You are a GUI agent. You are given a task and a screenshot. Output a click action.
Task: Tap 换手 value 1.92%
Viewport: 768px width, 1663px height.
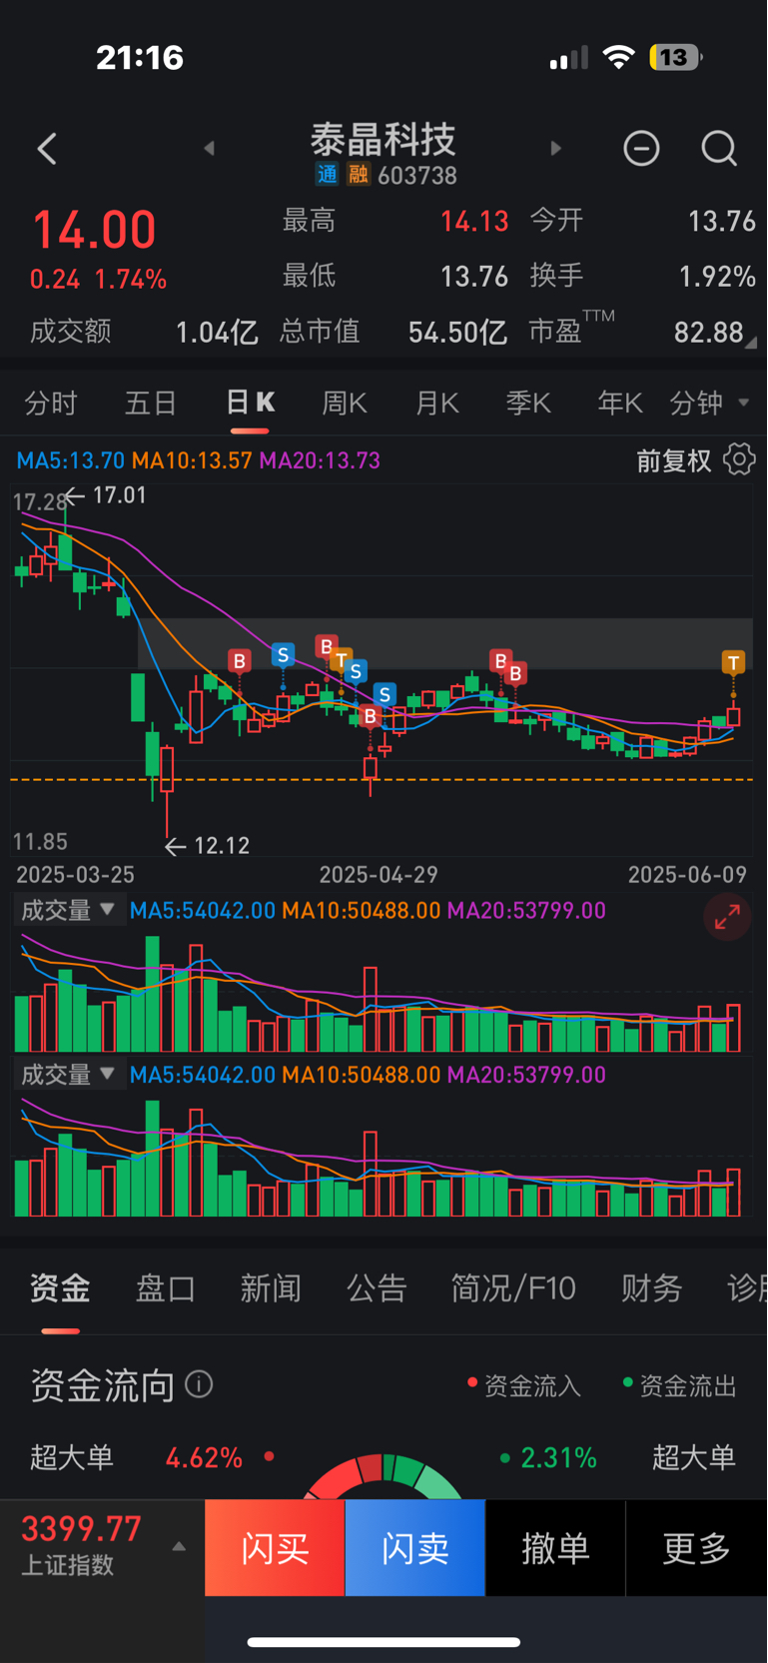(717, 277)
